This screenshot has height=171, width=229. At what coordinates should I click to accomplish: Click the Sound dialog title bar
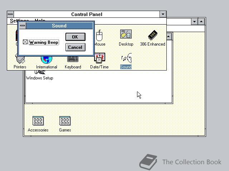(59, 26)
